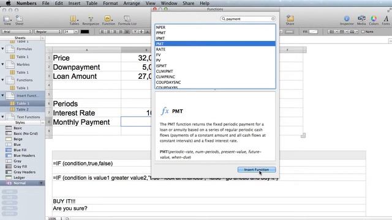Click search magnifier in Functions window
392x220 pixels.
click(x=224, y=19)
